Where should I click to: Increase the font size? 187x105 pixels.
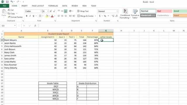click(x=51, y=11)
